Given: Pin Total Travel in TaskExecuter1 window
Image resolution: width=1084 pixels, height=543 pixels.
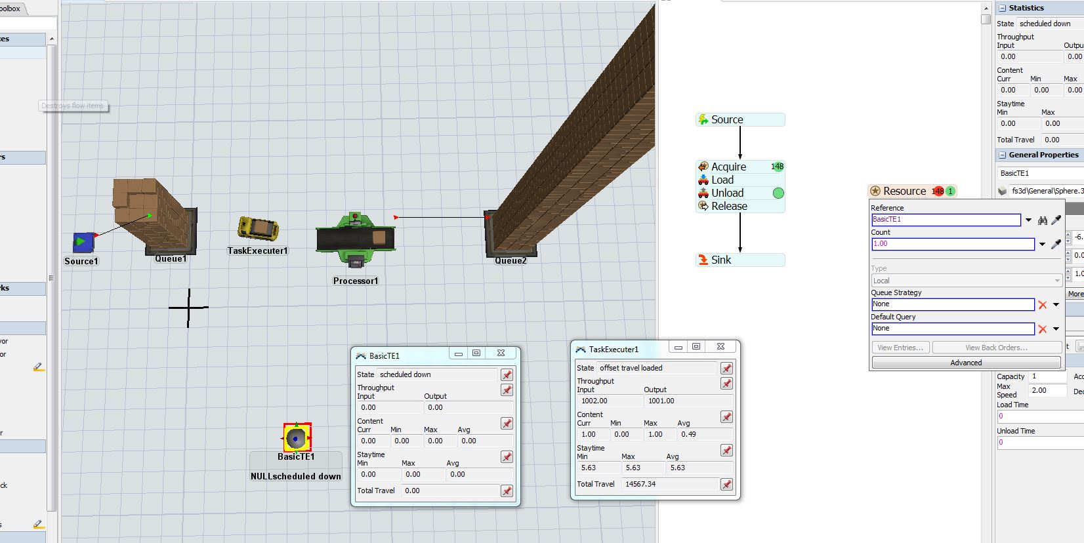Looking at the screenshot, I should [726, 485].
